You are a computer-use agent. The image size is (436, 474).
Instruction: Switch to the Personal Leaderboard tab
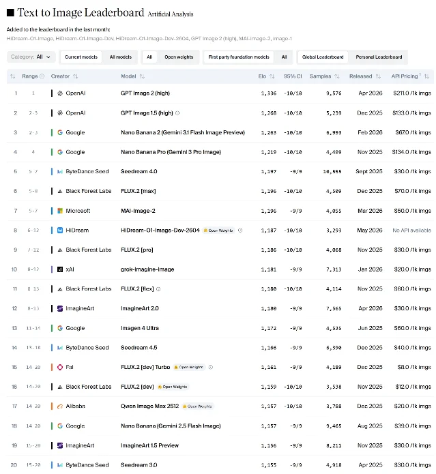(379, 57)
